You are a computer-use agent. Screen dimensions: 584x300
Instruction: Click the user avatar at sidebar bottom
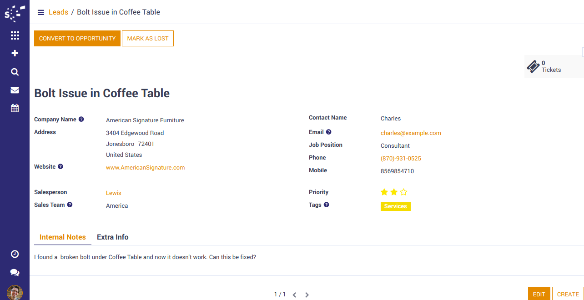coord(15,292)
